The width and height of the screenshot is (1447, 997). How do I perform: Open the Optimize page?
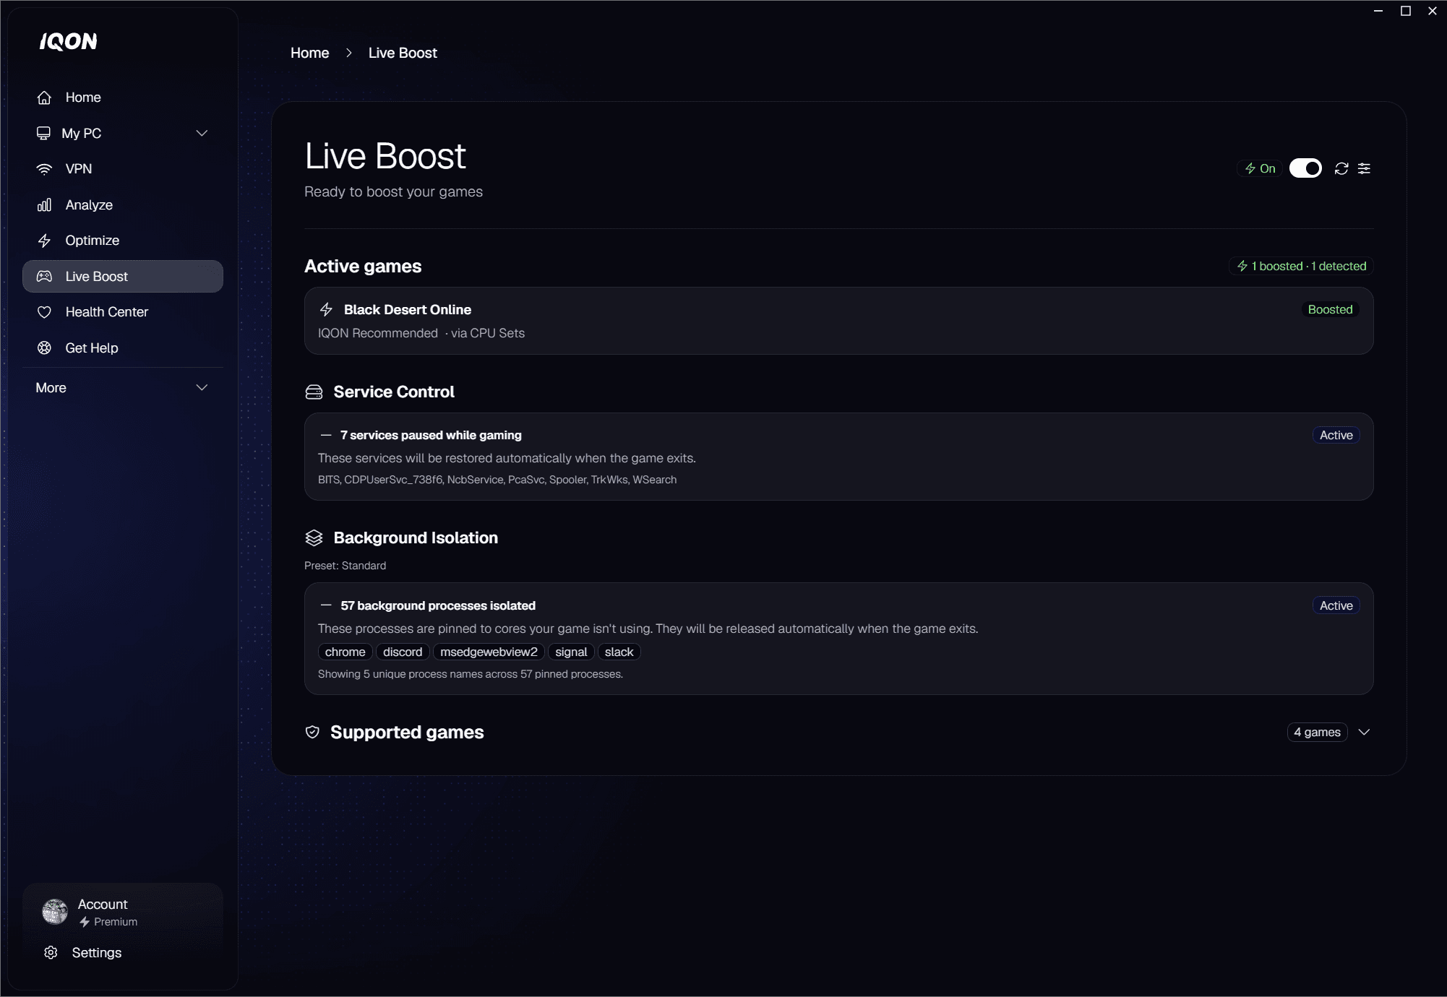(x=123, y=241)
